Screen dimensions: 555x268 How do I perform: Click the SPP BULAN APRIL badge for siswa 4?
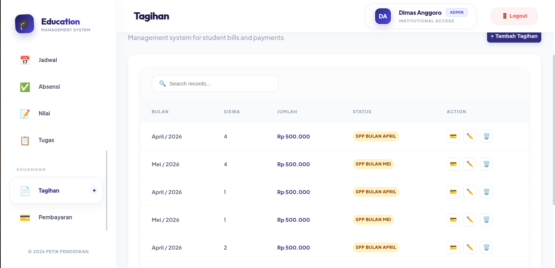tap(376, 136)
